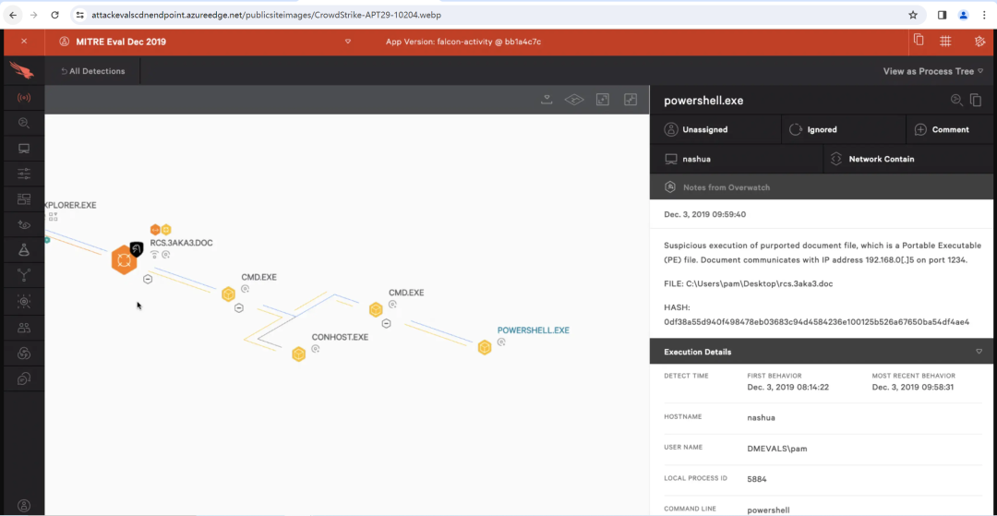This screenshot has width=997, height=516.
Task: Click the DMEVALS\pam user name value
Action: [777, 448]
